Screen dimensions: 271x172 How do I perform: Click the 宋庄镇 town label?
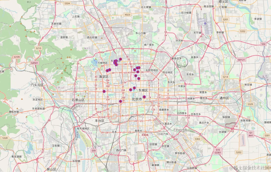tap(248, 85)
